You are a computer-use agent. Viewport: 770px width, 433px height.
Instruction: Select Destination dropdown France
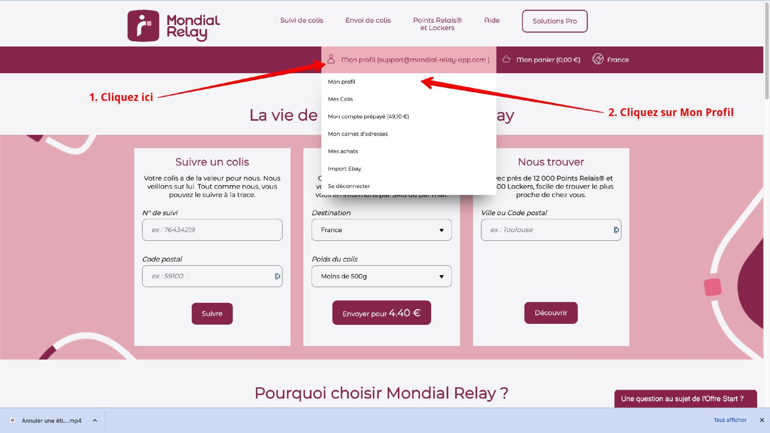pos(381,230)
